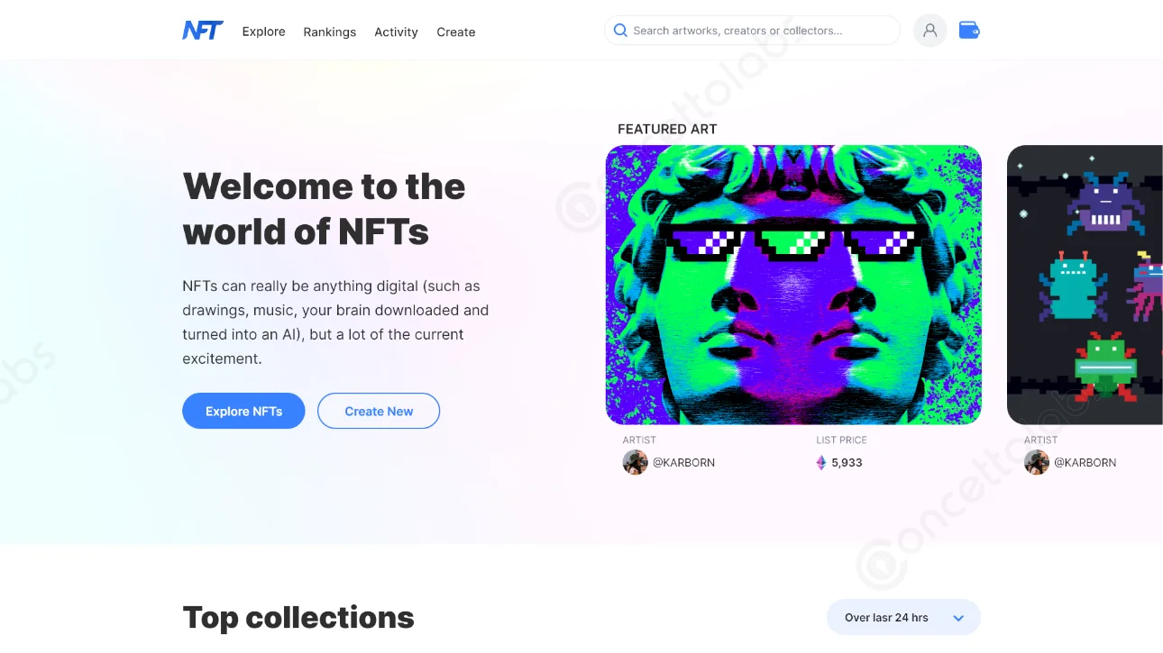Go to the Rankings page

click(329, 32)
